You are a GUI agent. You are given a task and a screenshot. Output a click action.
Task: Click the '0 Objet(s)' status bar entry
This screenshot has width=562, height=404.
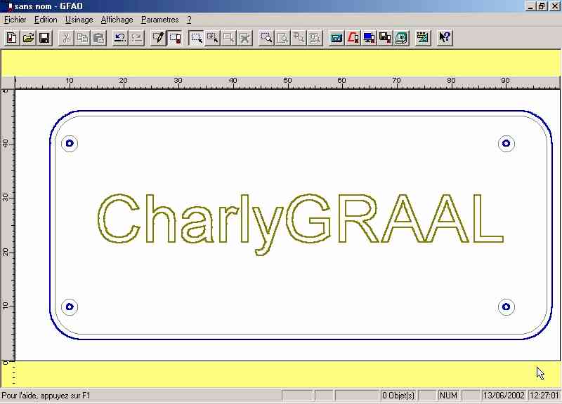pos(398,396)
